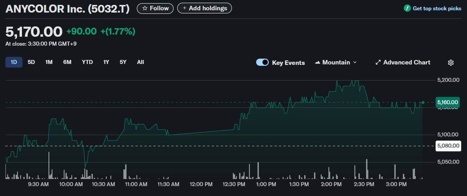
Task: Show All historical data range
Action: click(140, 62)
